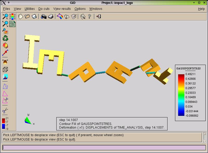The width and height of the screenshot is (208, 153).
Task: Open the View results menu
Action: click(62, 9)
